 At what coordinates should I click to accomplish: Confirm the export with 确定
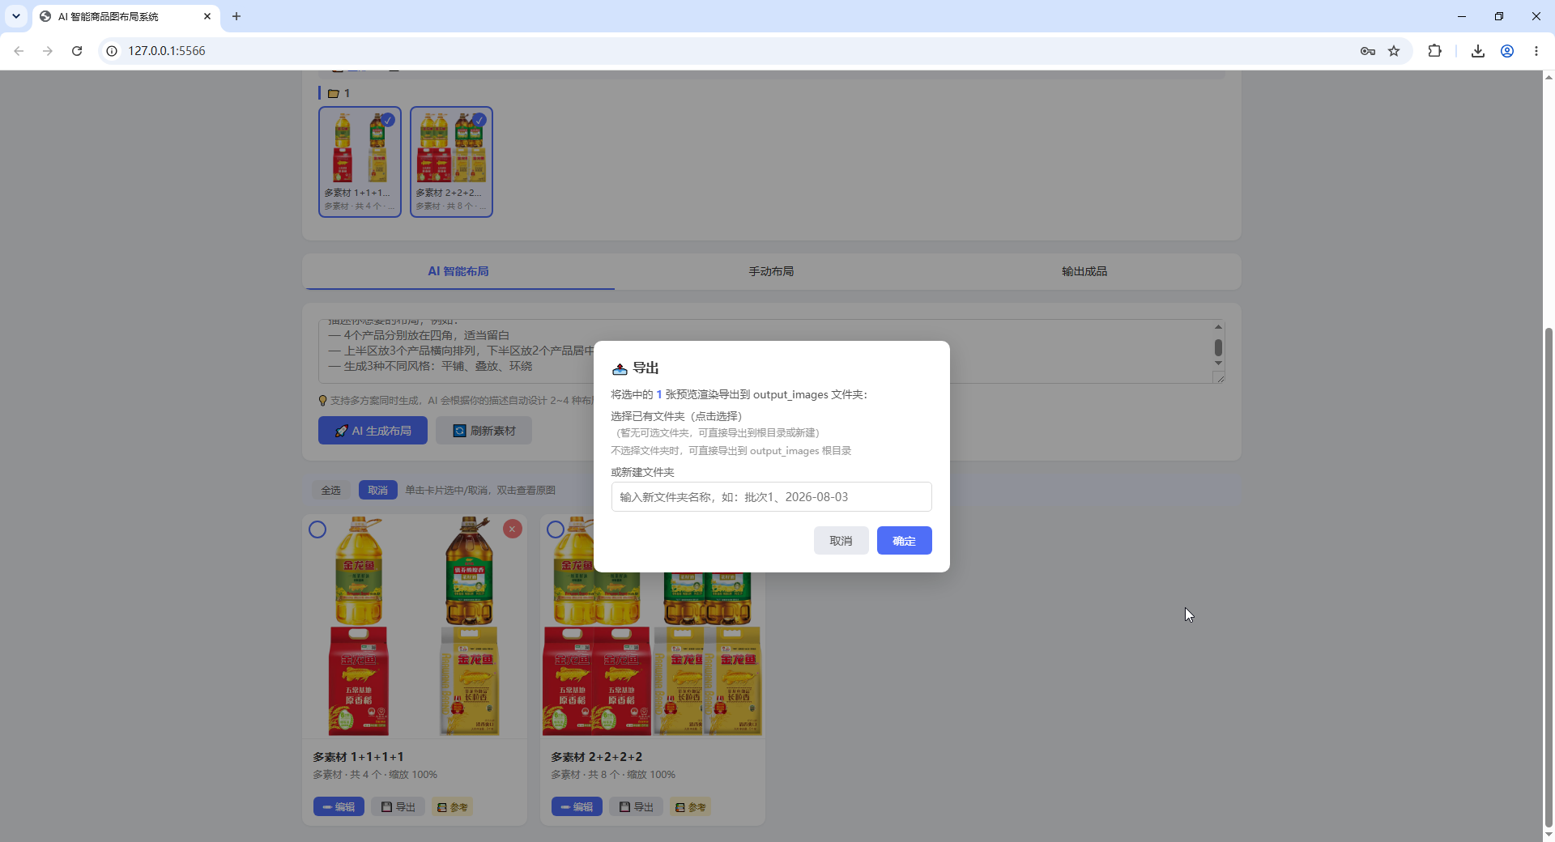tap(904, 541)
